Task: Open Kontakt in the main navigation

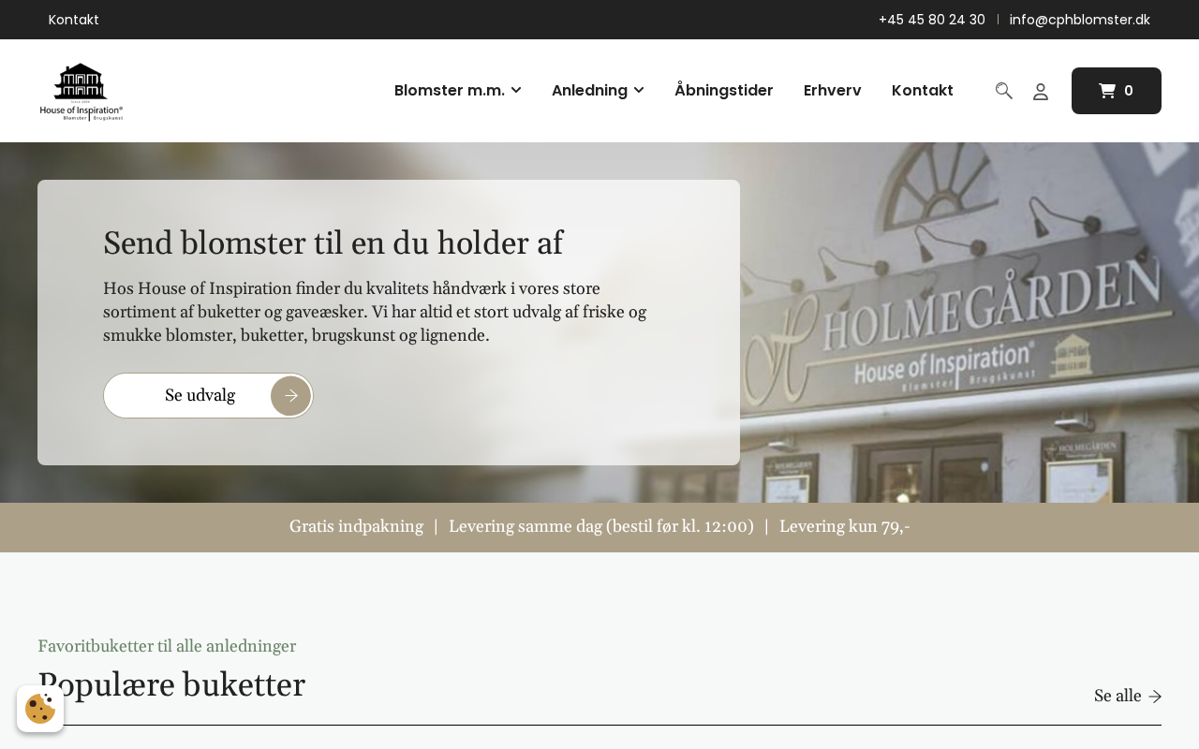Action: [923, 91]
